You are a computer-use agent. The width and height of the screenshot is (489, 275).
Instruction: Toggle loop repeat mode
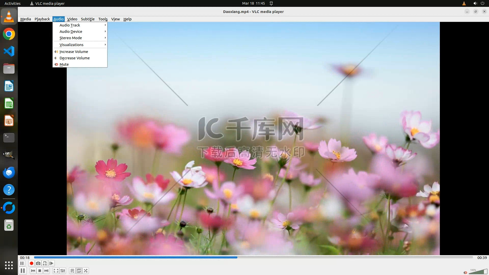79,271
